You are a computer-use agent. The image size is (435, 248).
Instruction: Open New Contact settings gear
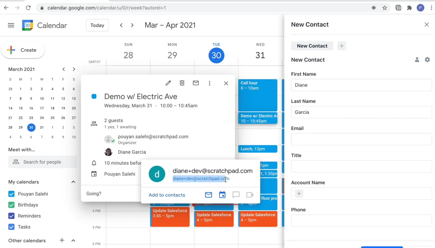click(x=427, y=60)
